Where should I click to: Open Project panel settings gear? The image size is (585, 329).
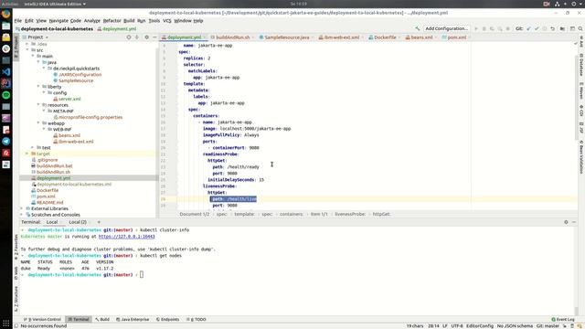pyautogui.click(x=146, y=37)
